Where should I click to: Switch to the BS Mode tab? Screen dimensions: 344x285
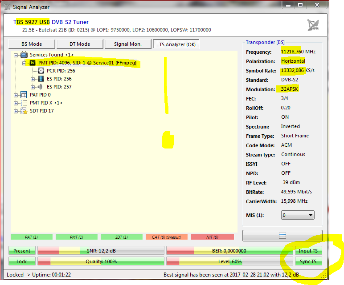coord(32,44)
